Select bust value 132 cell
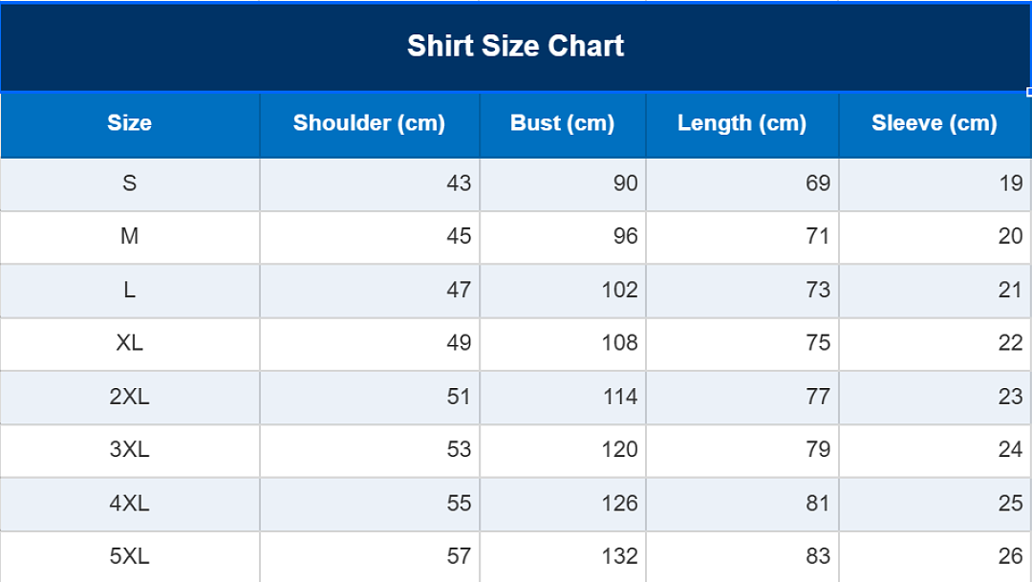This screenshot has width=1032, height=582. tap(563, 556)
